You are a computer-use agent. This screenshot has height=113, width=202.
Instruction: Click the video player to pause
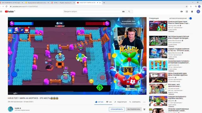pyautogui.click(x=77, y=56)
